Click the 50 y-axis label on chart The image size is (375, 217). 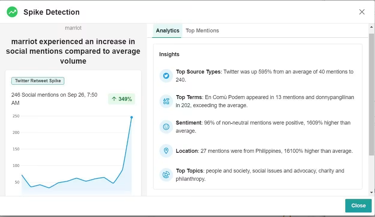(17, 182)
